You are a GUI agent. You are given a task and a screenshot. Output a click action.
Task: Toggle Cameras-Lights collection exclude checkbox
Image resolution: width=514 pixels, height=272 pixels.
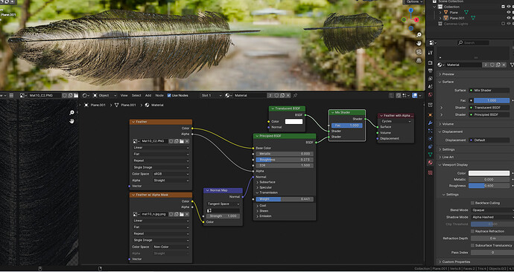pos(503,24)
